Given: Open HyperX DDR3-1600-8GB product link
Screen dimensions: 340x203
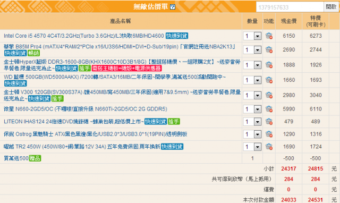Looking at the screenshot, I should [122, 65].
